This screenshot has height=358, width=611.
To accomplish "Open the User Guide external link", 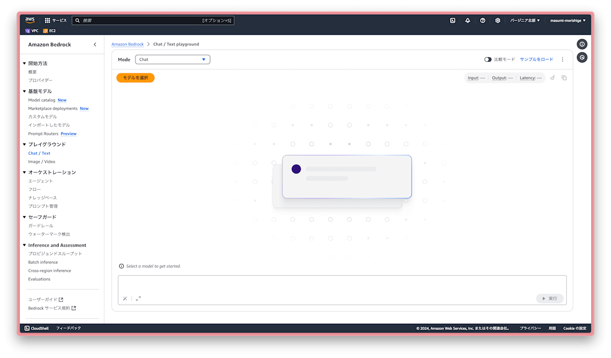I will [46, 300].
